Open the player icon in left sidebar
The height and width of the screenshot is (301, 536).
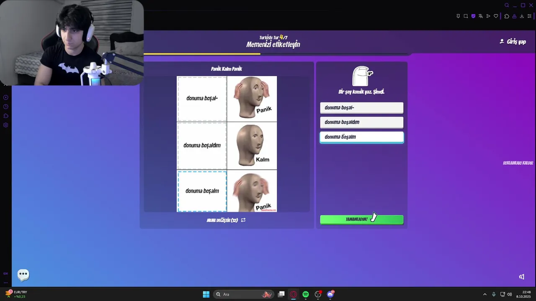[6, 97]
